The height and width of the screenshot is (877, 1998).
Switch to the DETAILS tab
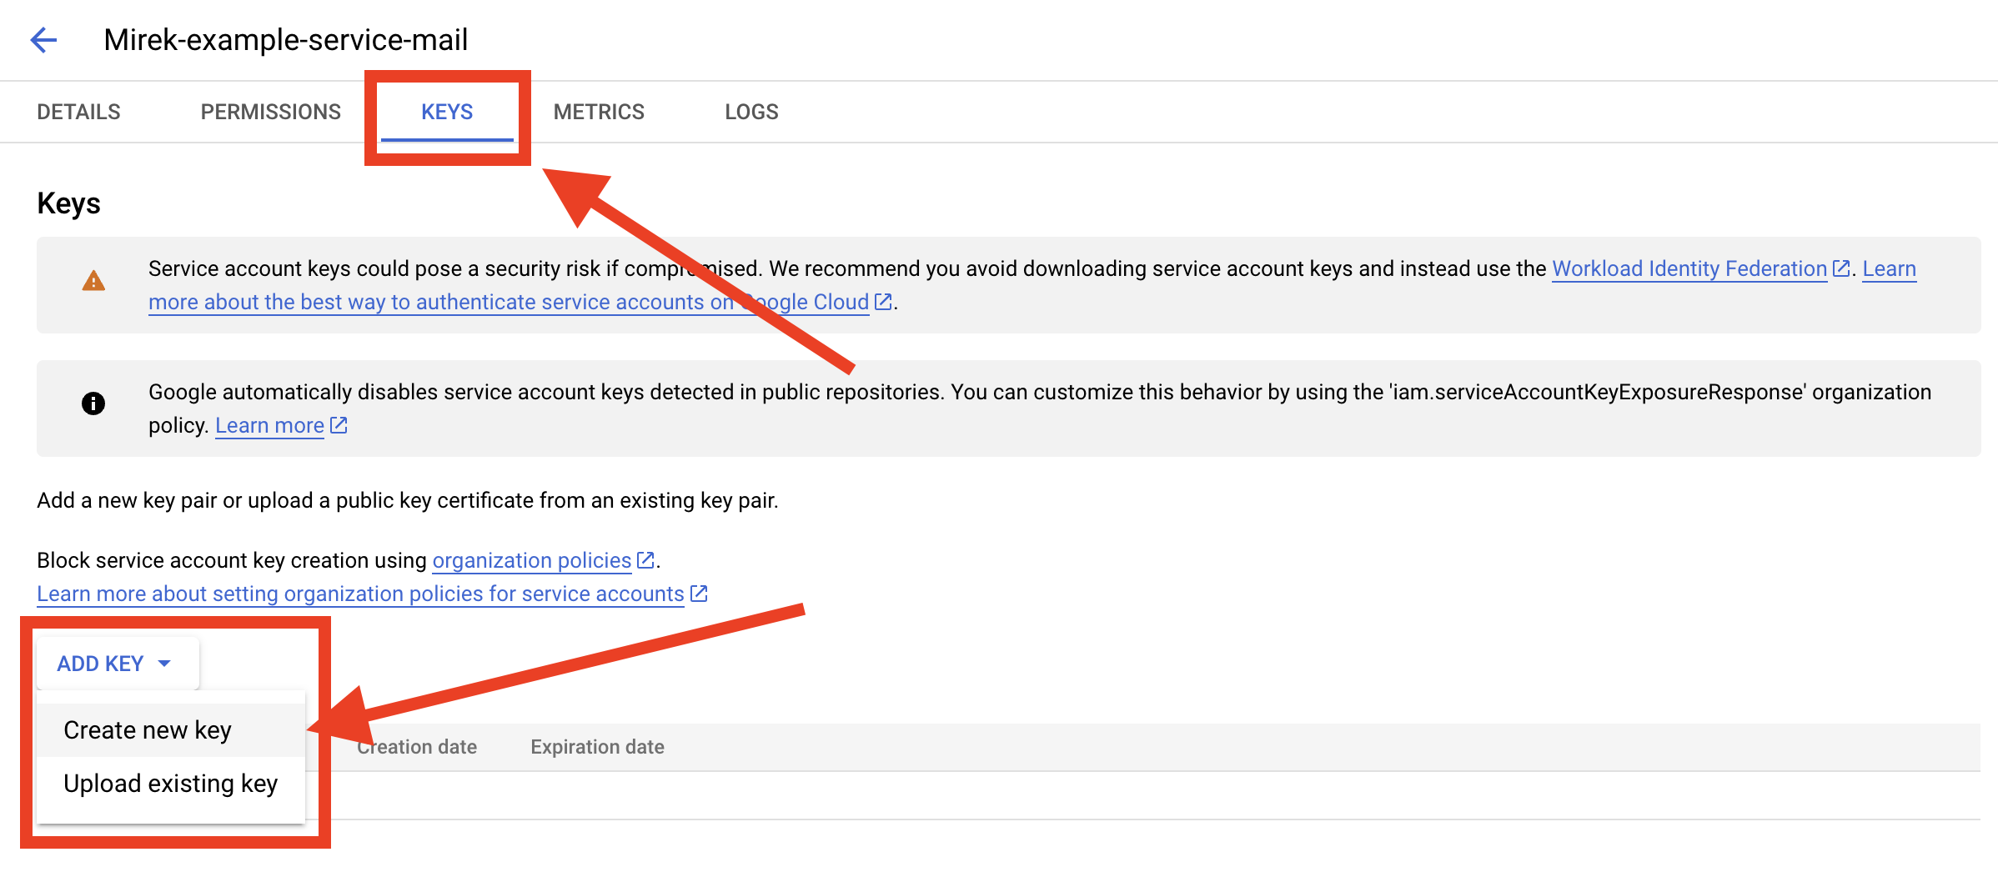pos(78,112)
